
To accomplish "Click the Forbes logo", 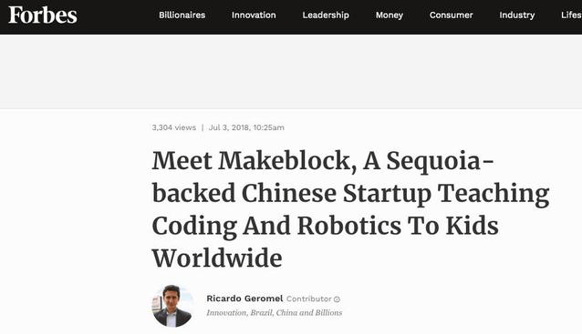I will coord(43,15).
